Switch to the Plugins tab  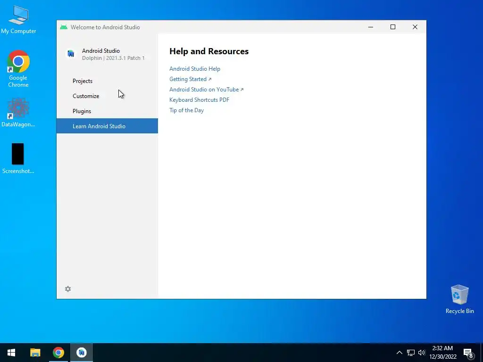point(107,111)
